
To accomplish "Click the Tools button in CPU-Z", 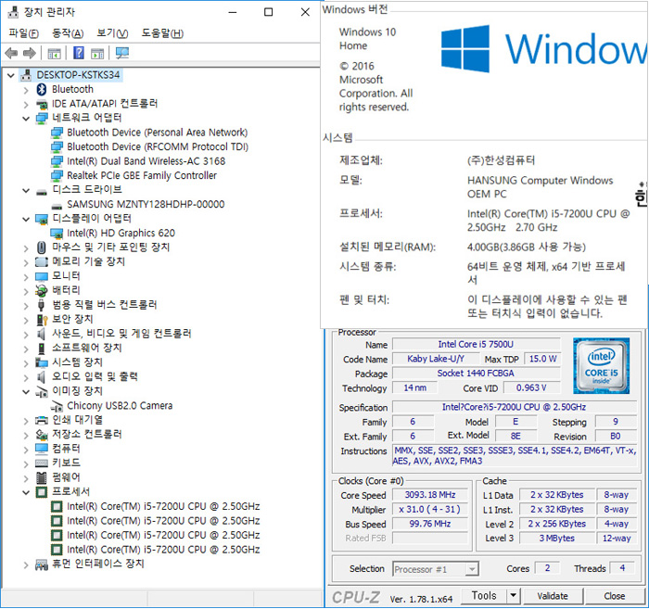I will click(484, 596).
